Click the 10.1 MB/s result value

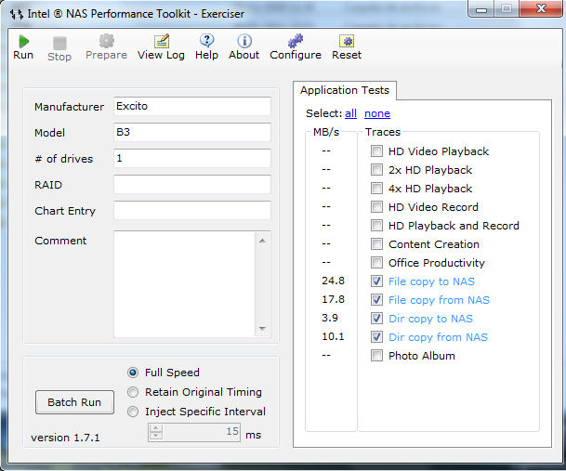333,336
